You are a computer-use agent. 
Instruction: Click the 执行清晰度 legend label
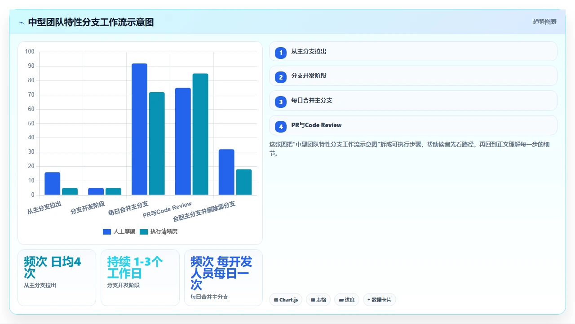point(164,231)
